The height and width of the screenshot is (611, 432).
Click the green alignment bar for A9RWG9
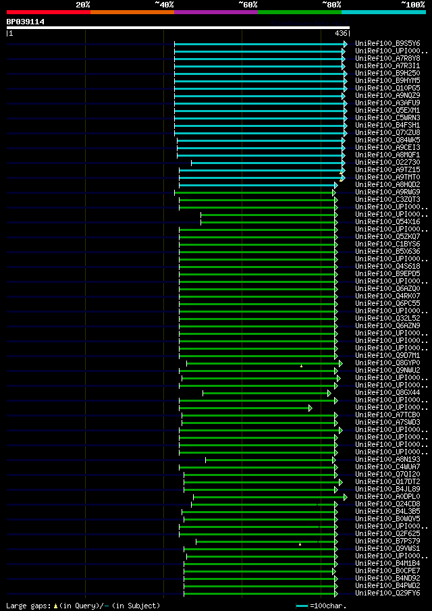[253, 192]
